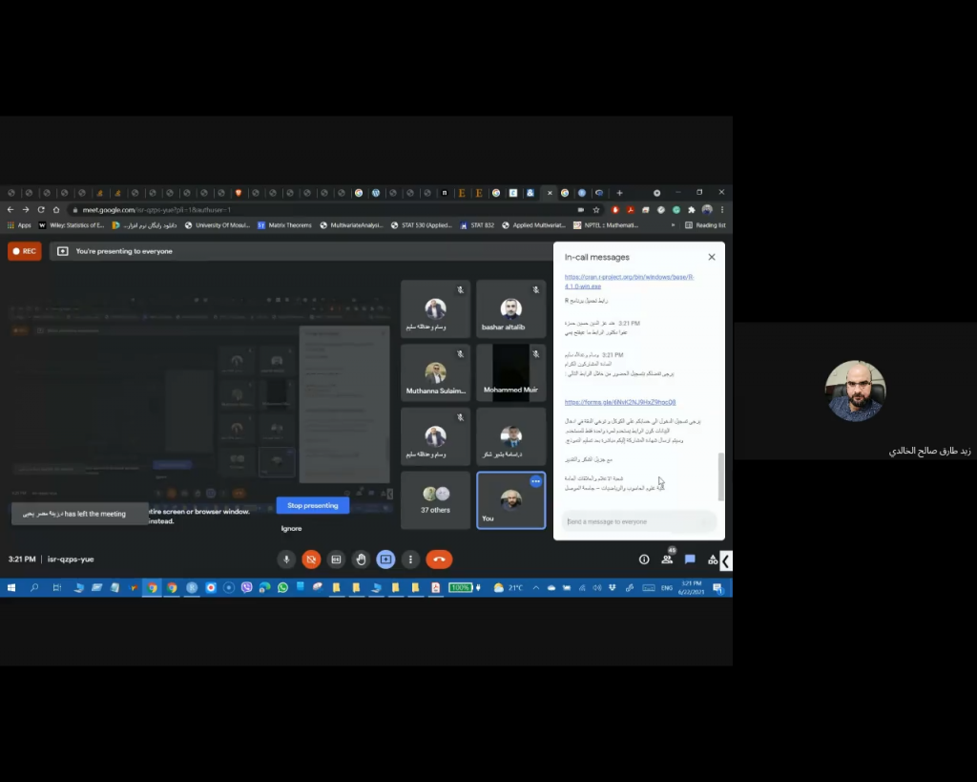Open the Activities icon in Meet
977x782 pixels.
[x=712, y=560]
